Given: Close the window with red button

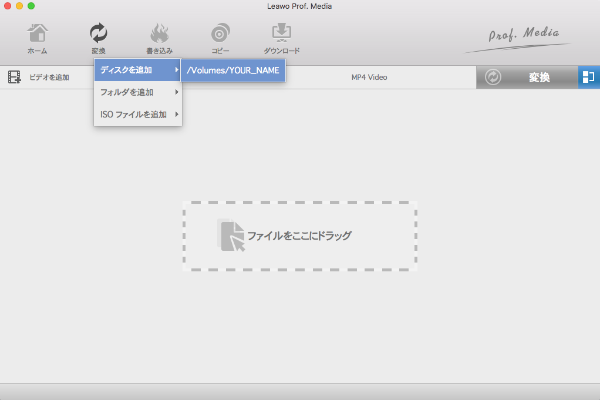Looking at the screenshot, I should point(8,6).
